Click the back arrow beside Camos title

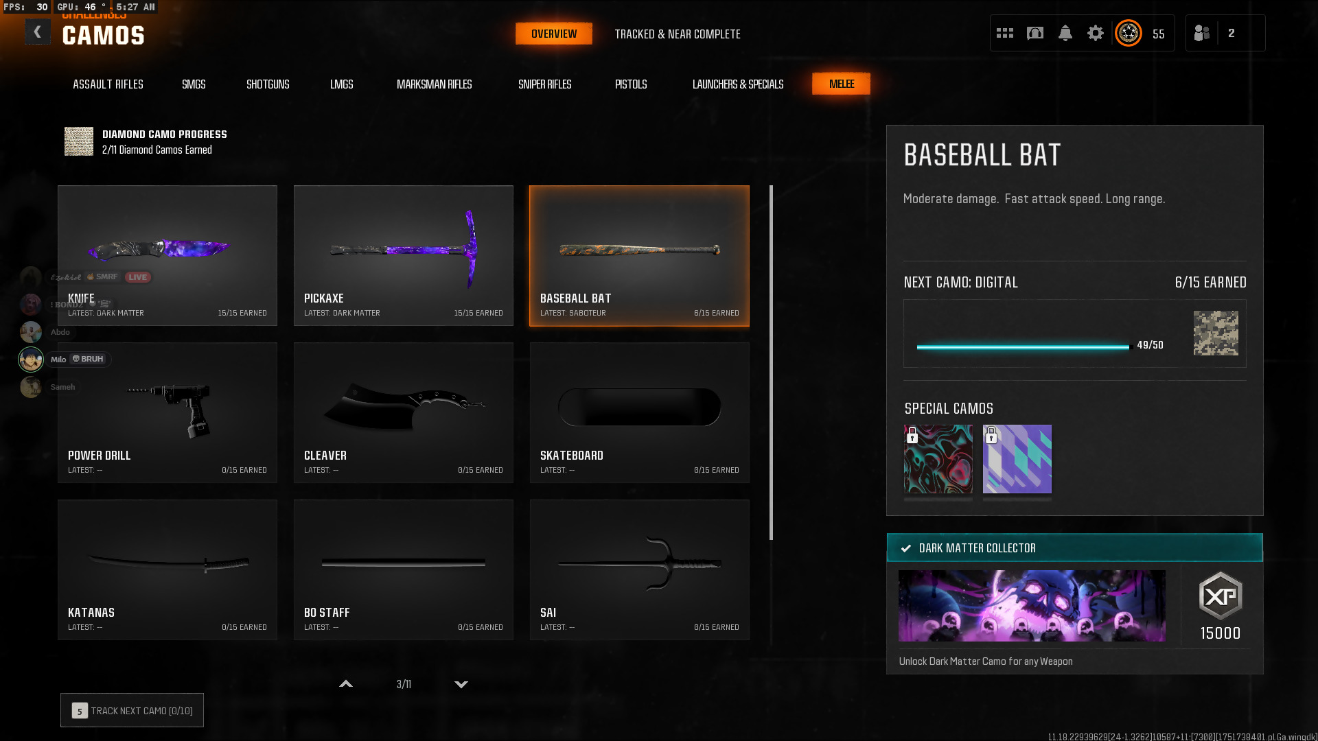pos(38,32)
